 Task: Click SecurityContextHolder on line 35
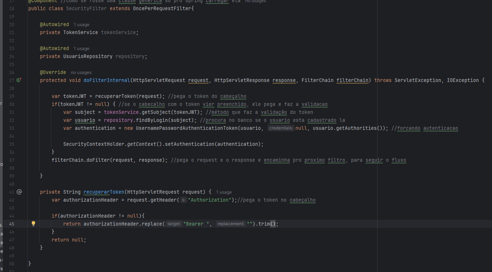click(x=94, y=144)
